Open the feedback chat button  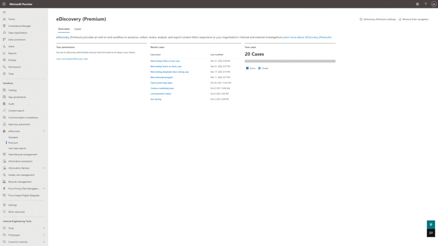coord(431,233)
